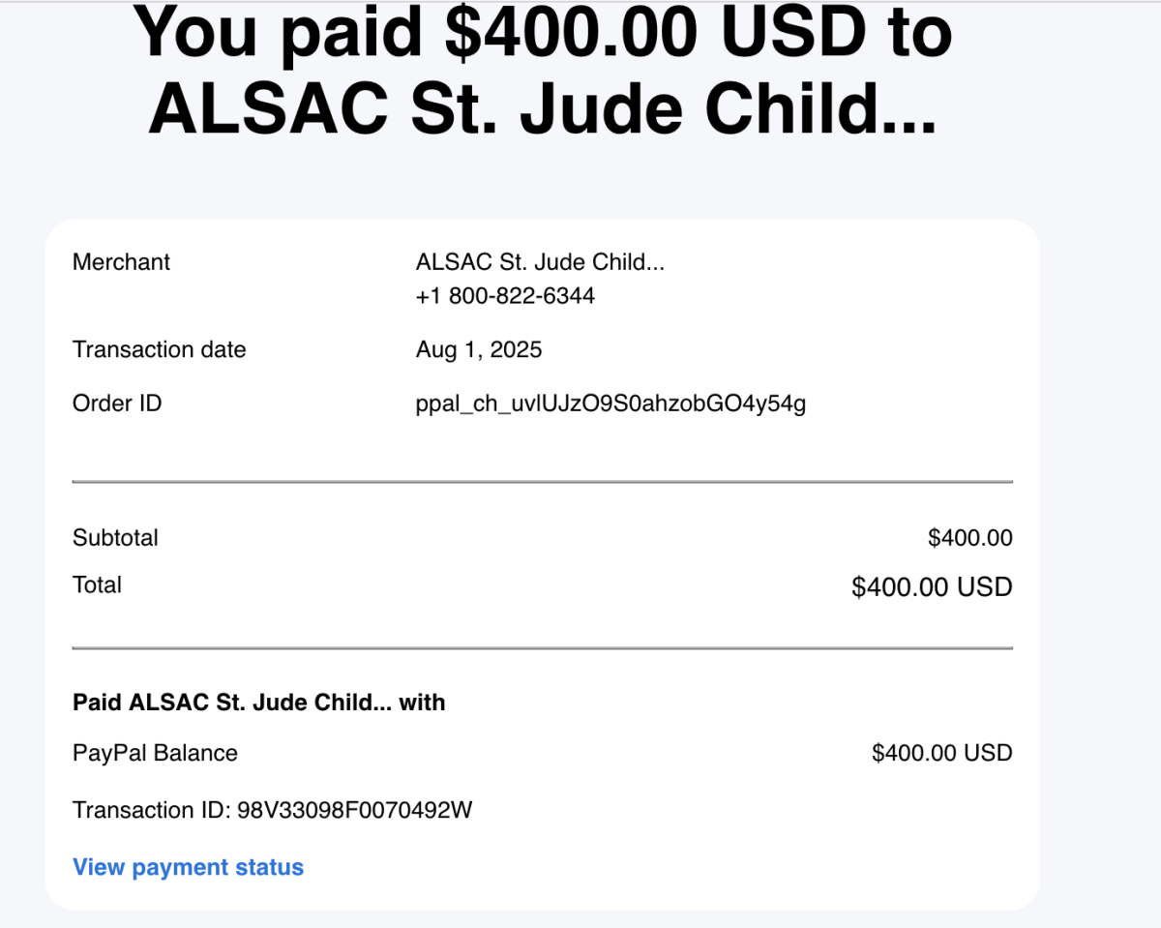Click the ALSAC St. Jude Child... headline text
Image resolution: width=1161 pixels, height=928 pixels.
[543, 108]
